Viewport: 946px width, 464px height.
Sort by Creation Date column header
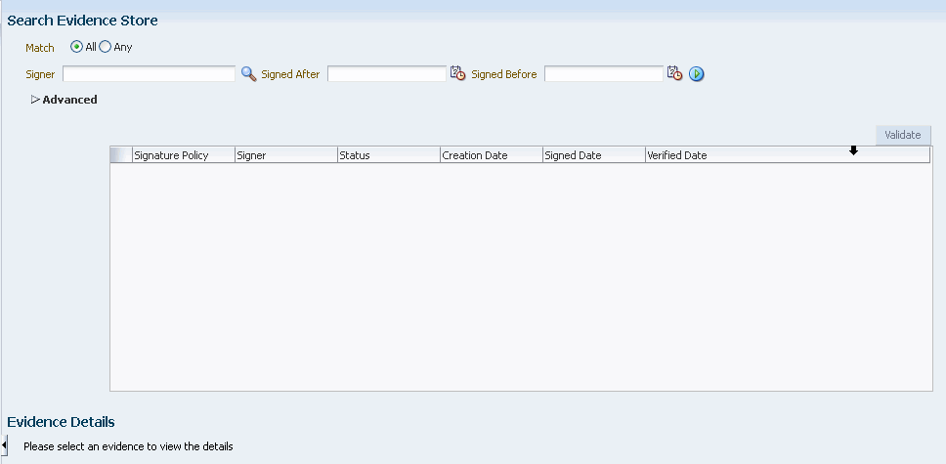point(492,155)
